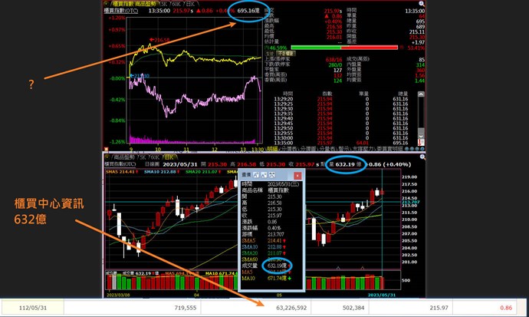This screenshot has height=317, width=529.
Task: Select the active 日K tab in the lower panel
Action: pos(169,157)
